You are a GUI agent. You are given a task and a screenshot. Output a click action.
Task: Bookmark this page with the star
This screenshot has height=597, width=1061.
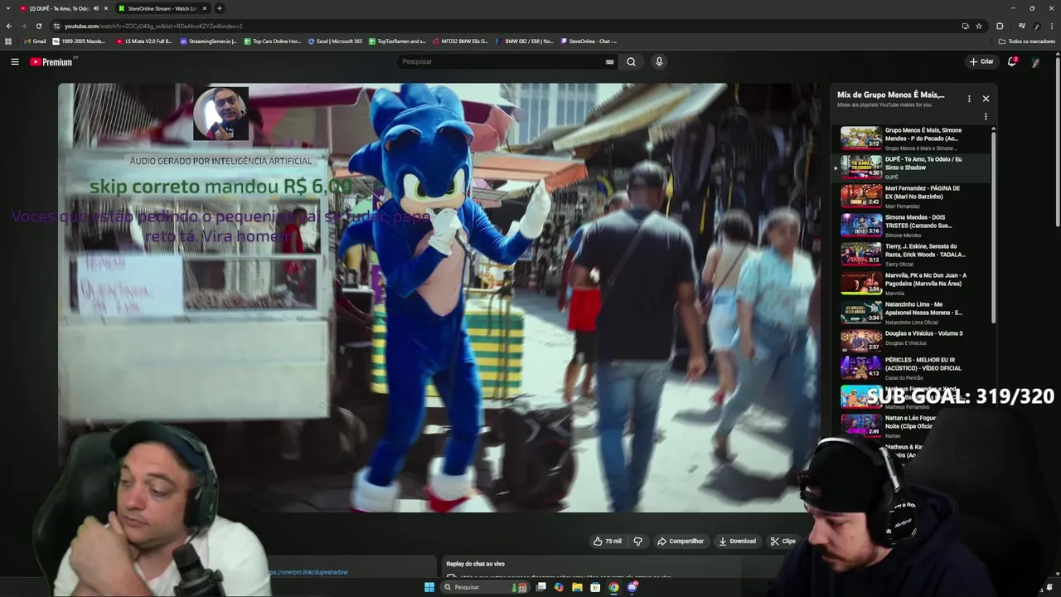tap(979, 26)
